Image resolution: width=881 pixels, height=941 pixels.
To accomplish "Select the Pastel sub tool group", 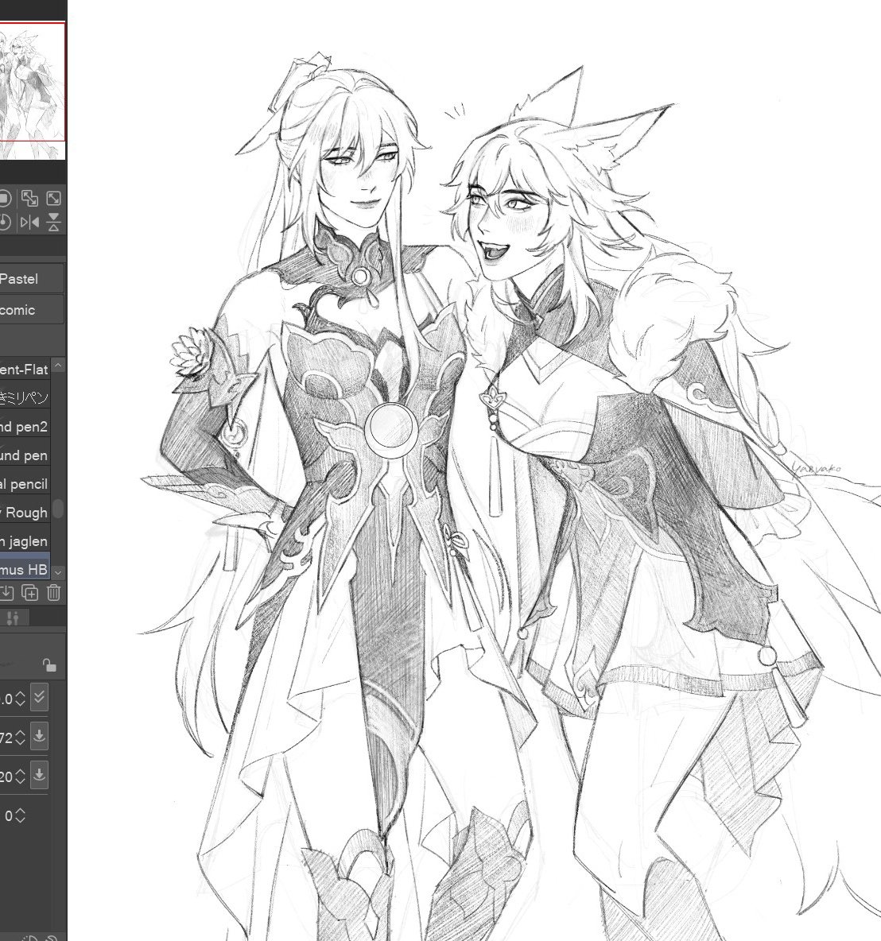I will point(32,278).
